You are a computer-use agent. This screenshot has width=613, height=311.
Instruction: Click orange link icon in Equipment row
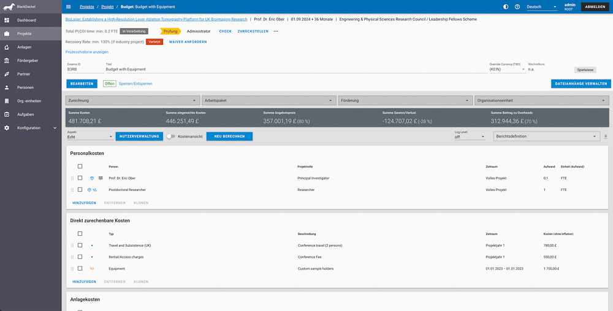tap(92, 269)
